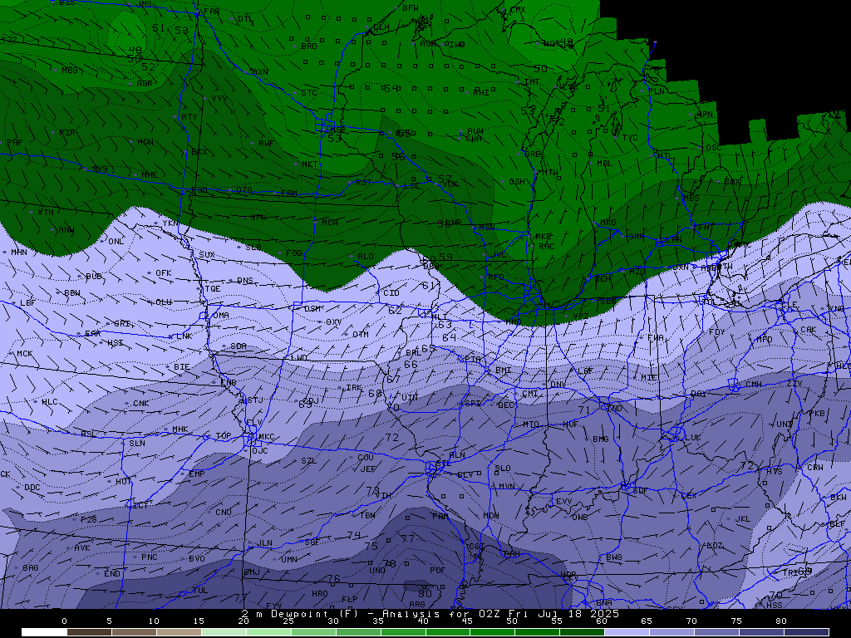Click the '66' dewpoint contour label

411,365
